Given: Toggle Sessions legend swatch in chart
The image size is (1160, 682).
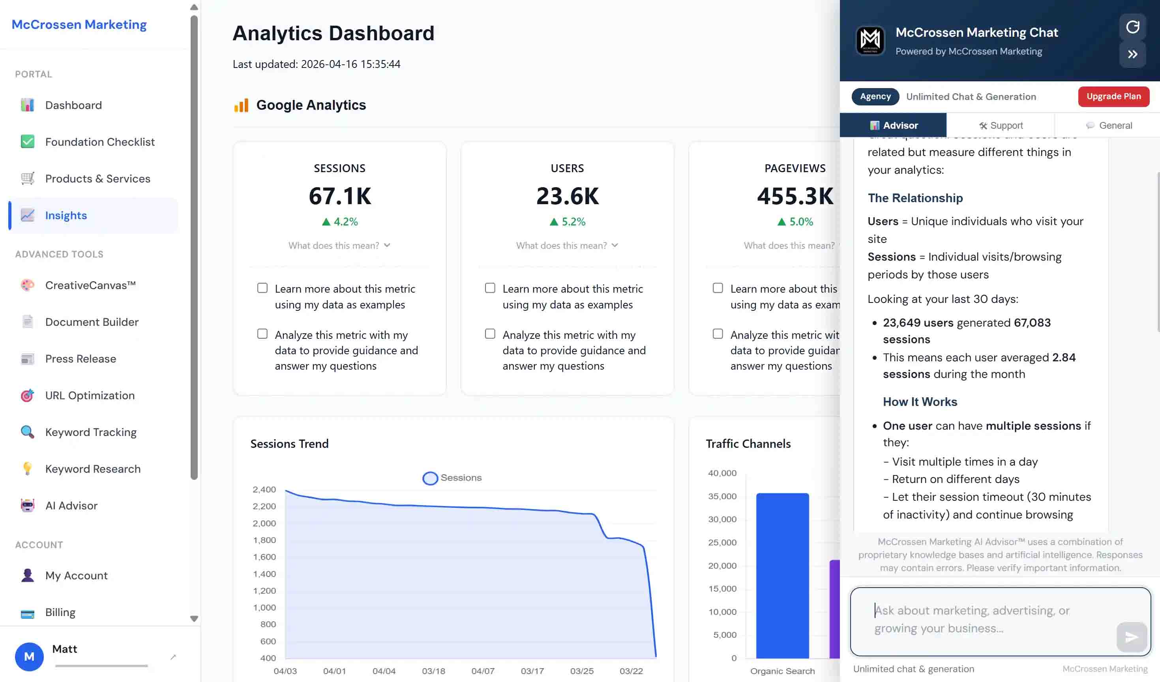Looking at the screenshot, I should [x=430, y=478].
